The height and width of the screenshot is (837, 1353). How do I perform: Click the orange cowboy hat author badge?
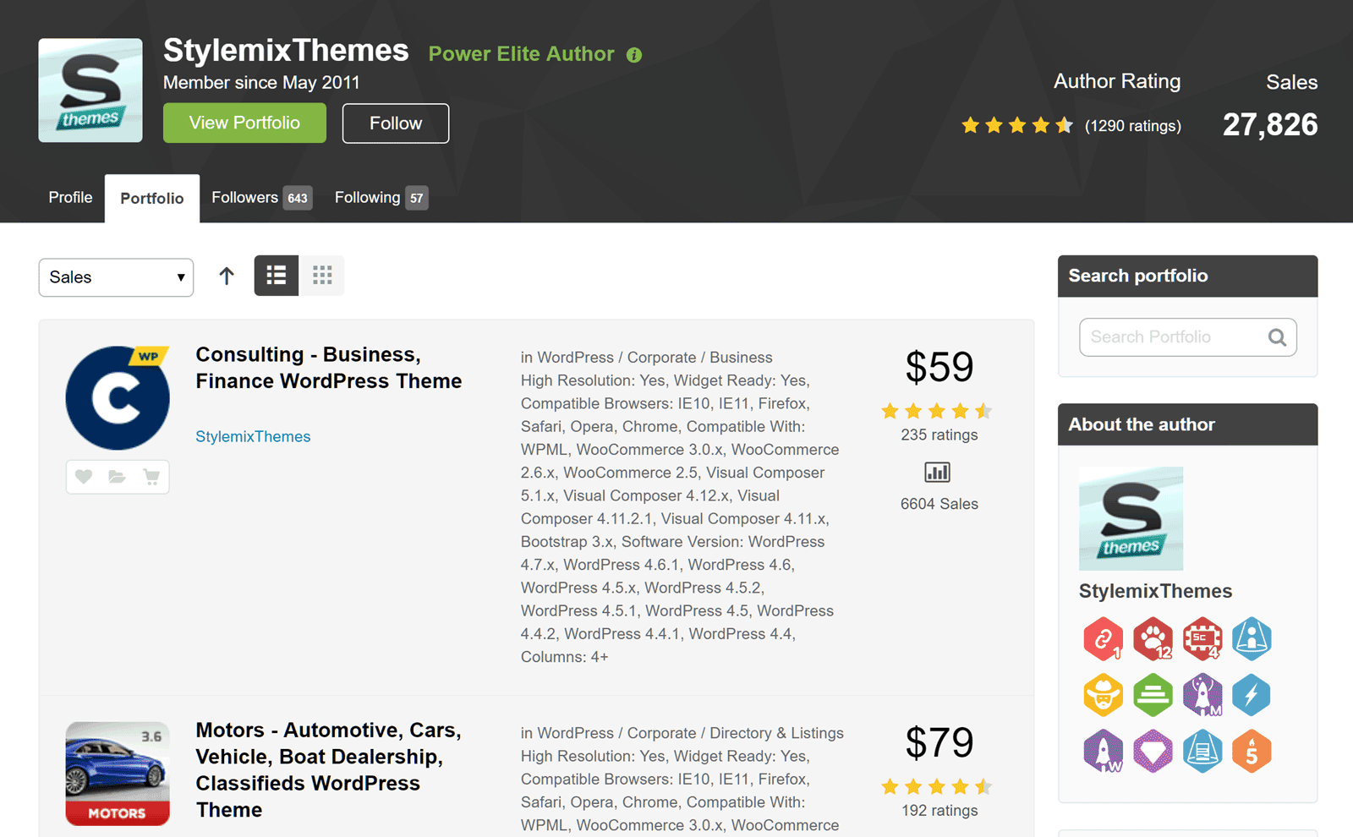click(1103, 695)
